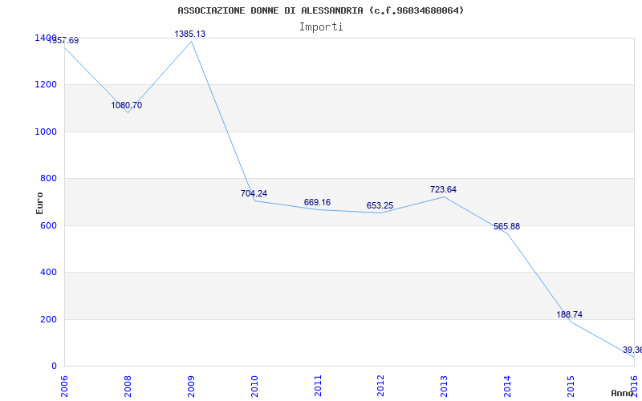This screenshot has width=642, height=401.
Task: Select the 188.74 data label
Action: pyautogui.click(x=570, y=315)
